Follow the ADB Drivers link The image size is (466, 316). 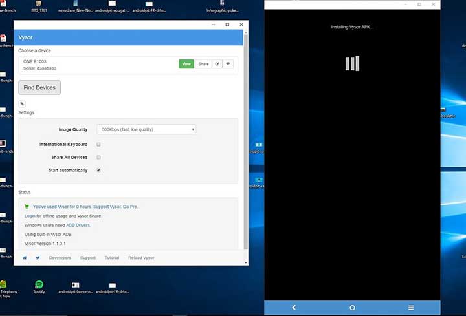[x=78, y=225]
